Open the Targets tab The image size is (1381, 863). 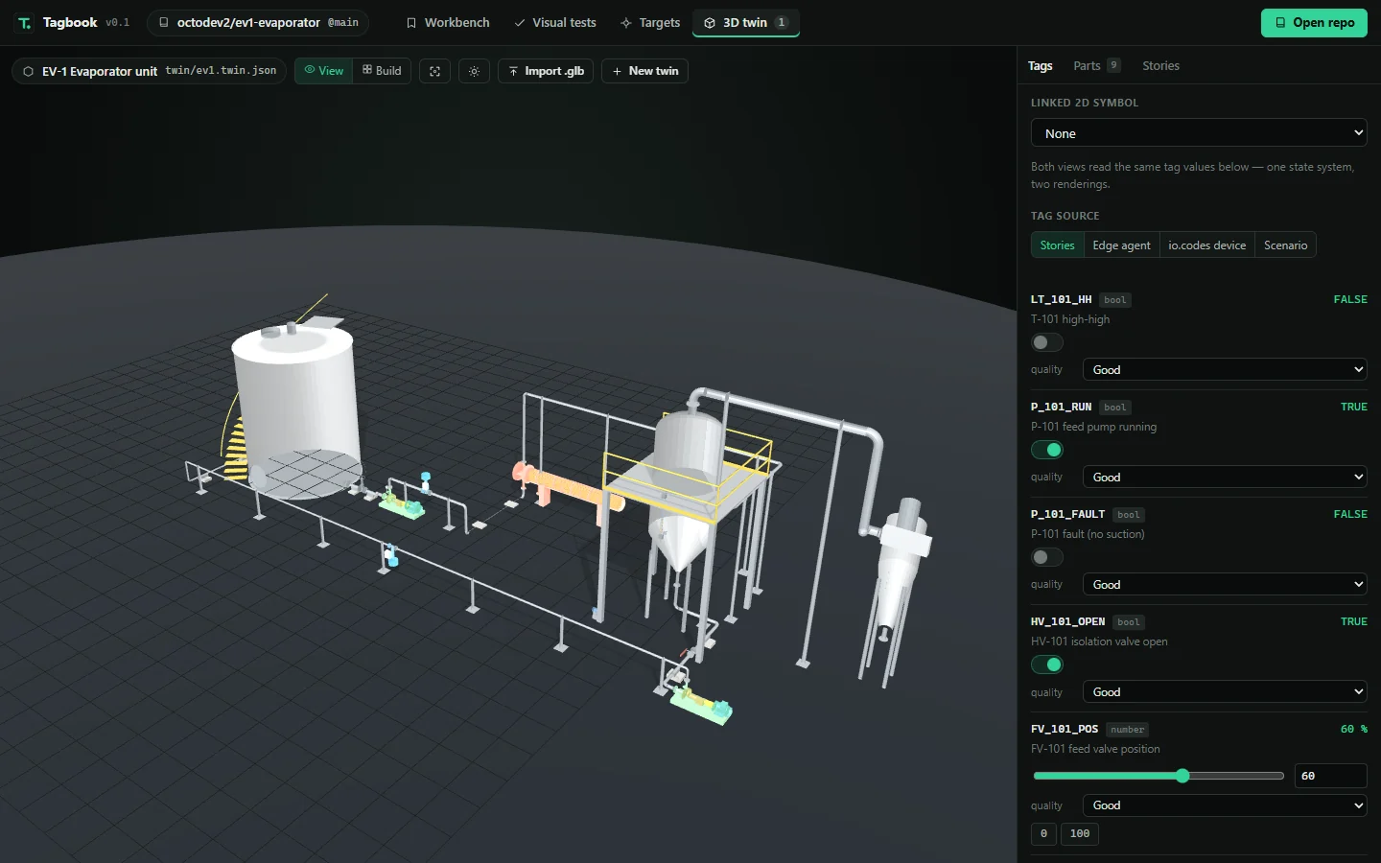(649, 23)
